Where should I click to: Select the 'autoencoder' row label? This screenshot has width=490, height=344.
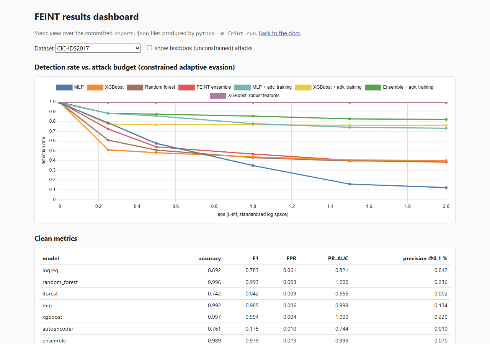pyautogui.click(x=58, y=329)
